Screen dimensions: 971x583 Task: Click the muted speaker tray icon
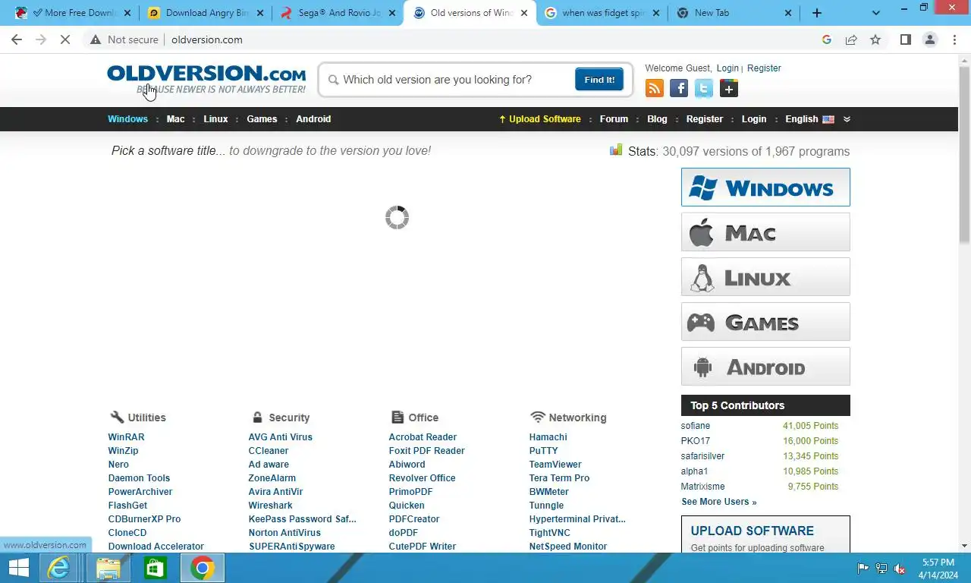pos(900,569)
